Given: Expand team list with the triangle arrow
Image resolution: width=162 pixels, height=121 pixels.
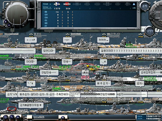Looking at the screenshot, I should [134, 4].
